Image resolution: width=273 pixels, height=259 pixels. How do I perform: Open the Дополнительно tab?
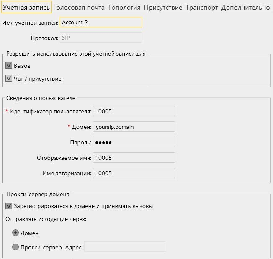coord(245,8)
